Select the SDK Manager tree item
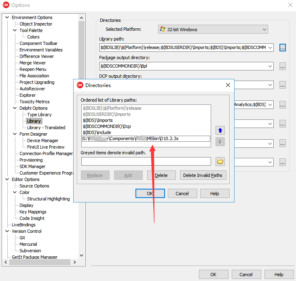Image resolution: width=296 pixels, height=281 pixels. (32, 166)
